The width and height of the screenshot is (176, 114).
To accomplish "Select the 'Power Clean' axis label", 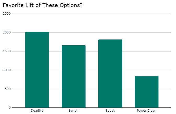I will 146,111.
